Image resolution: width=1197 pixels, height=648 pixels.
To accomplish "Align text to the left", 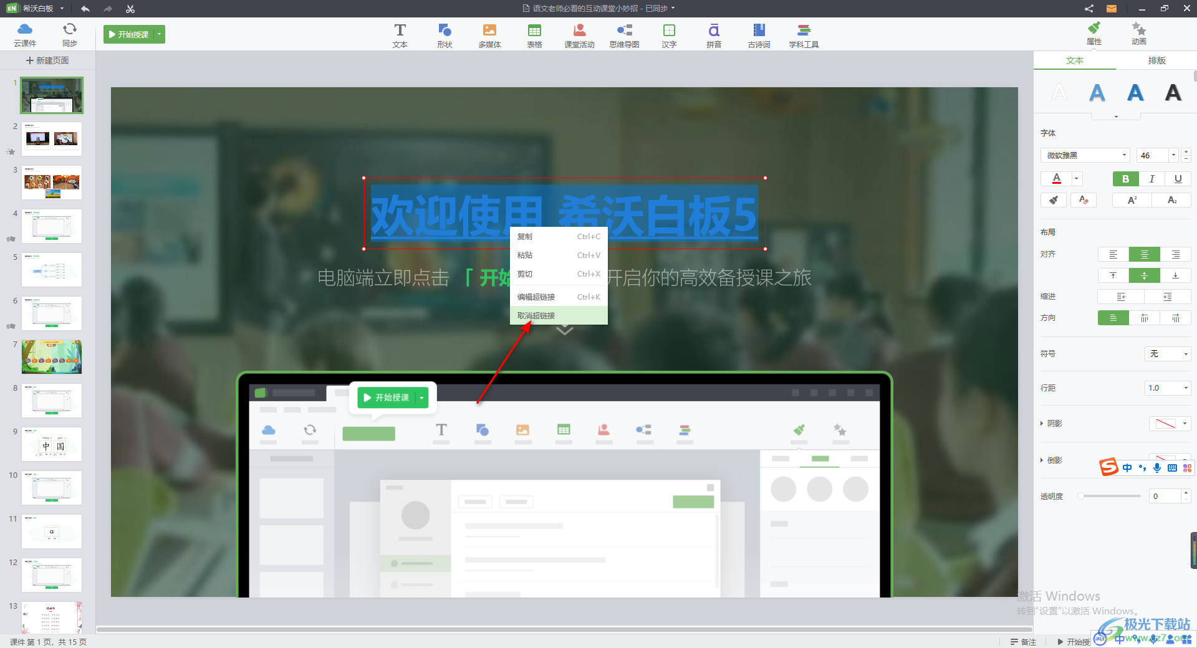I will tap(1113, 254).
